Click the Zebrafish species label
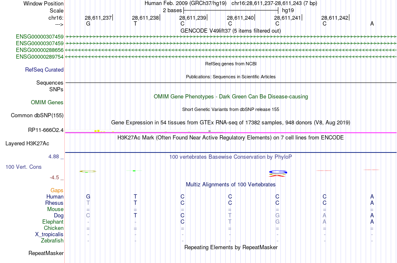The width and height of the screenshot is (397, 263). tap(52, 240)
